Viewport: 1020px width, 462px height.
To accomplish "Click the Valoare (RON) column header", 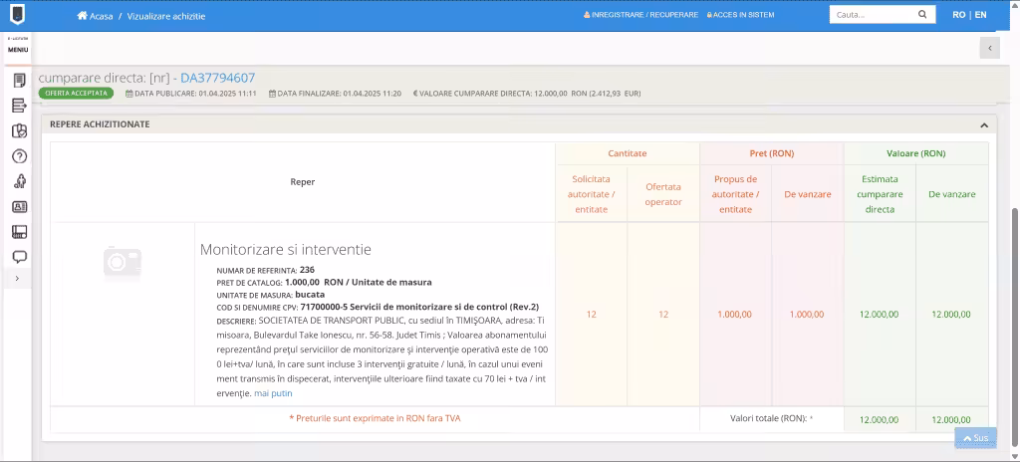I will (916, 154).
